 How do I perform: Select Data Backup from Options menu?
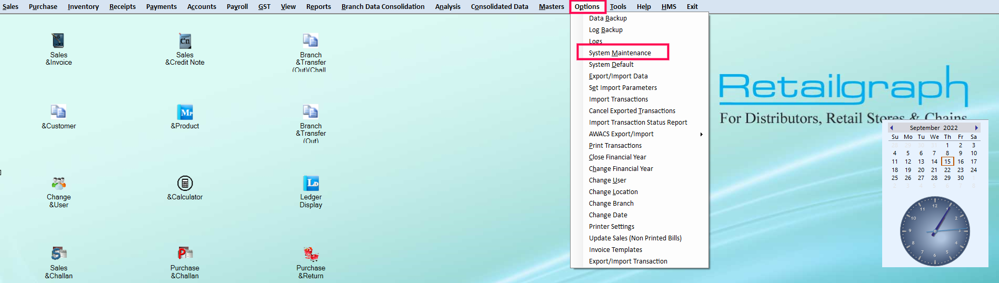pyautogui.click(x=640, y=18)
